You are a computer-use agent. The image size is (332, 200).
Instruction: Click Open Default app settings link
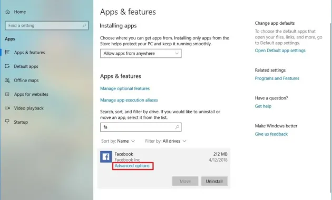coord(280,51)
